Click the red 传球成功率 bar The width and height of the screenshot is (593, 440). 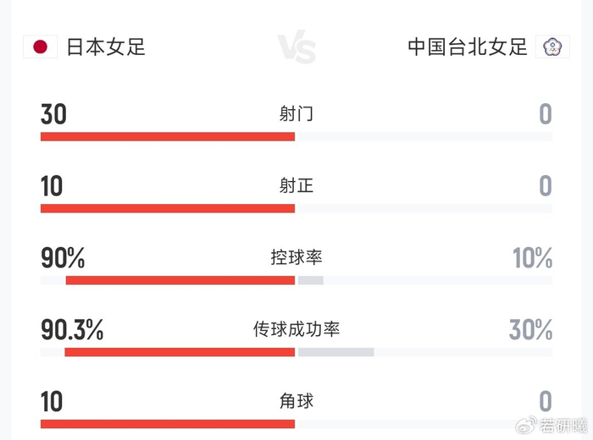180,352
